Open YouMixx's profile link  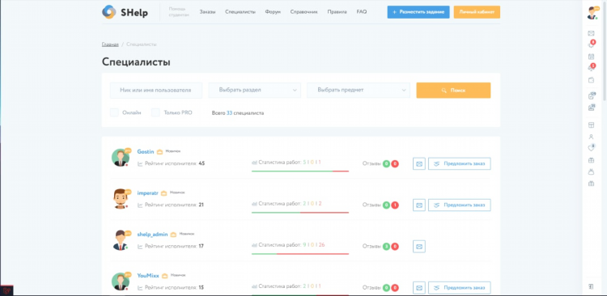pyautogui.click(x=148, y=276)
